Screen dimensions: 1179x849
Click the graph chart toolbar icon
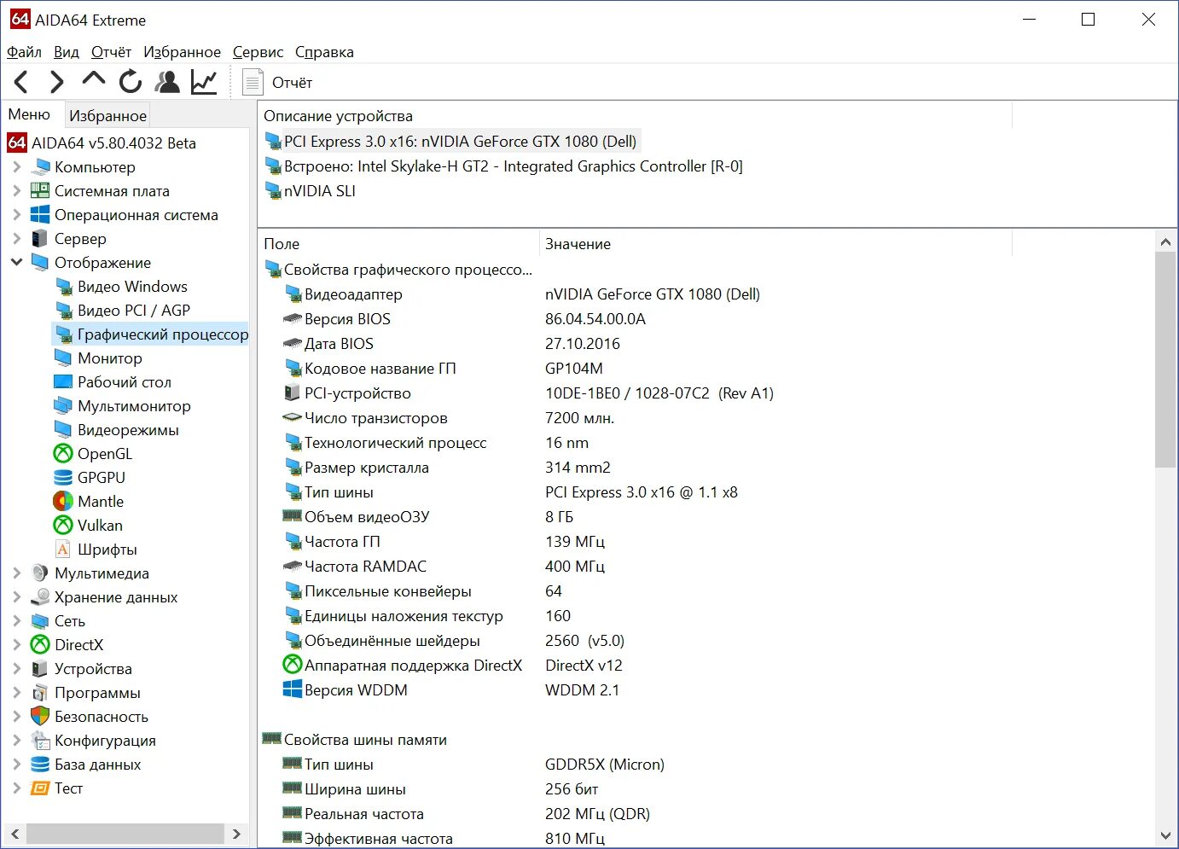[x=204, y=82]
